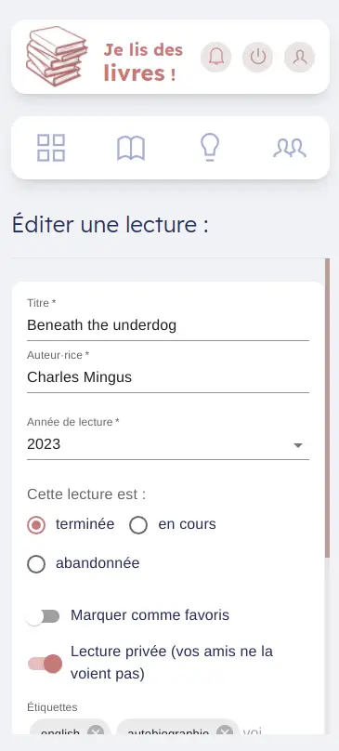Click the Titre field with Beneath the underdog

pos(168,325)
